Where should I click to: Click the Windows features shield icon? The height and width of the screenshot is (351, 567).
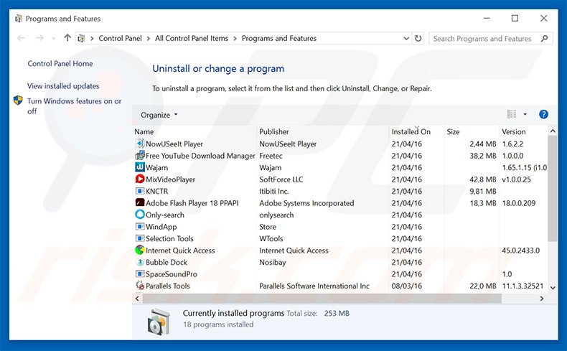click(x=18, y=100)
